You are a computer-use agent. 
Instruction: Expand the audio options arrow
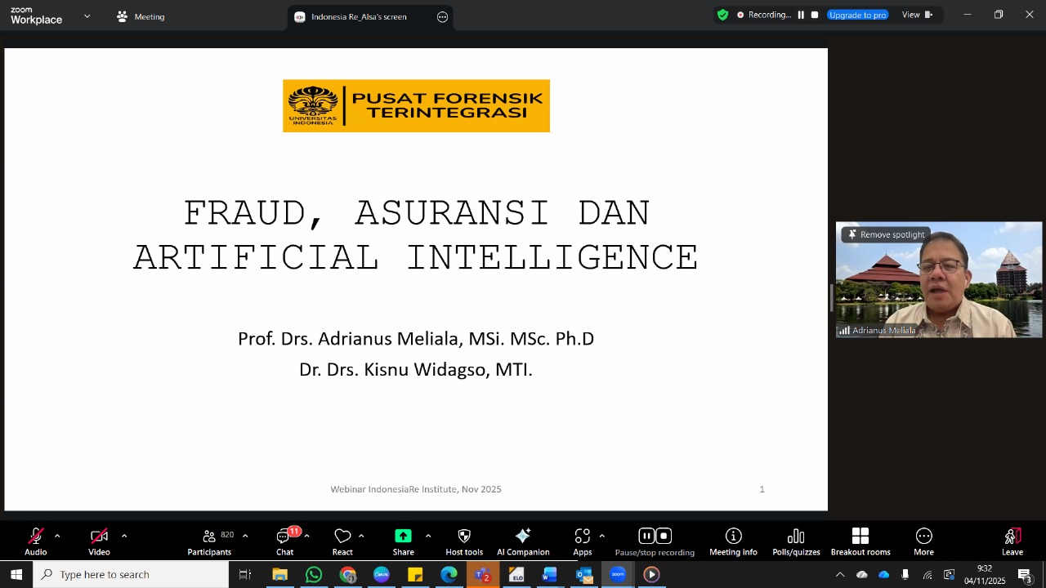[x=57, y=536]
